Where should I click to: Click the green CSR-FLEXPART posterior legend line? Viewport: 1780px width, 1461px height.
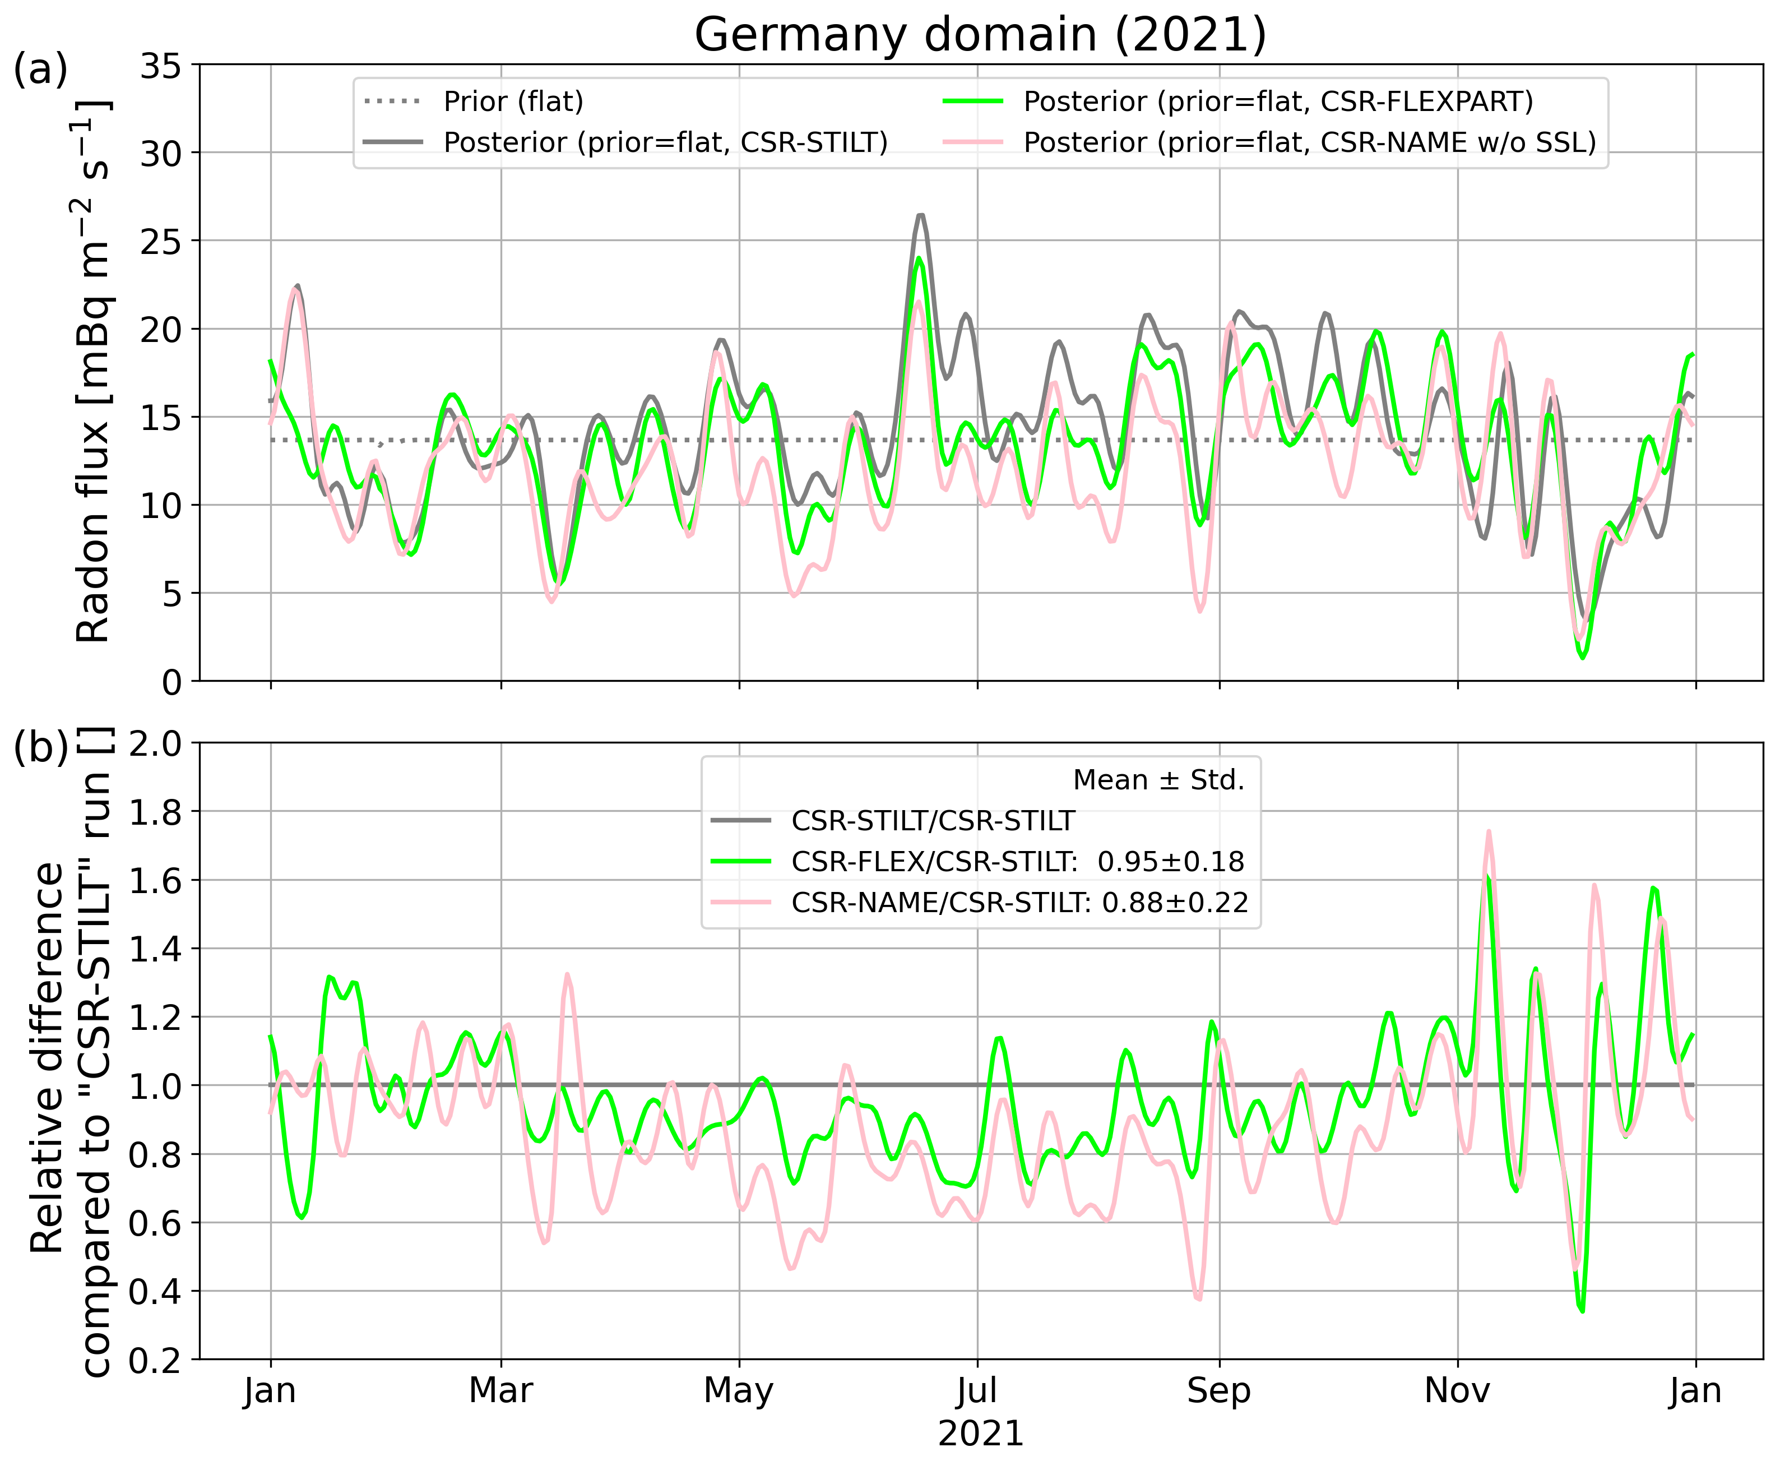(x=972, y=102)
